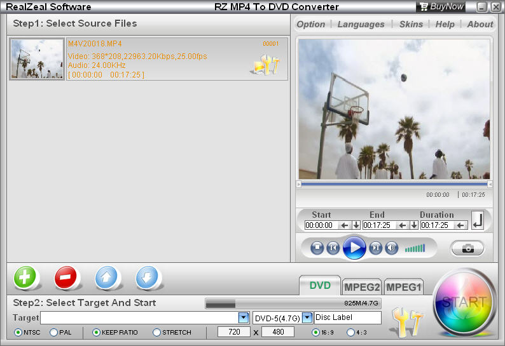Click the red remove file button

66,277
